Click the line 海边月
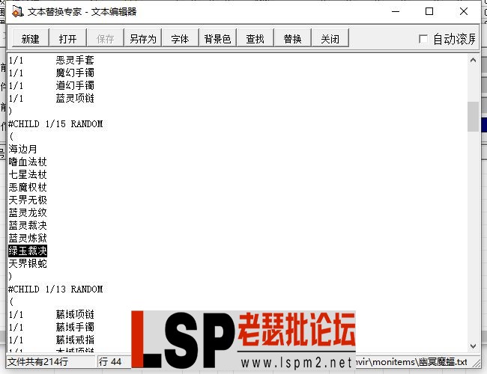 tap(23, 149)
